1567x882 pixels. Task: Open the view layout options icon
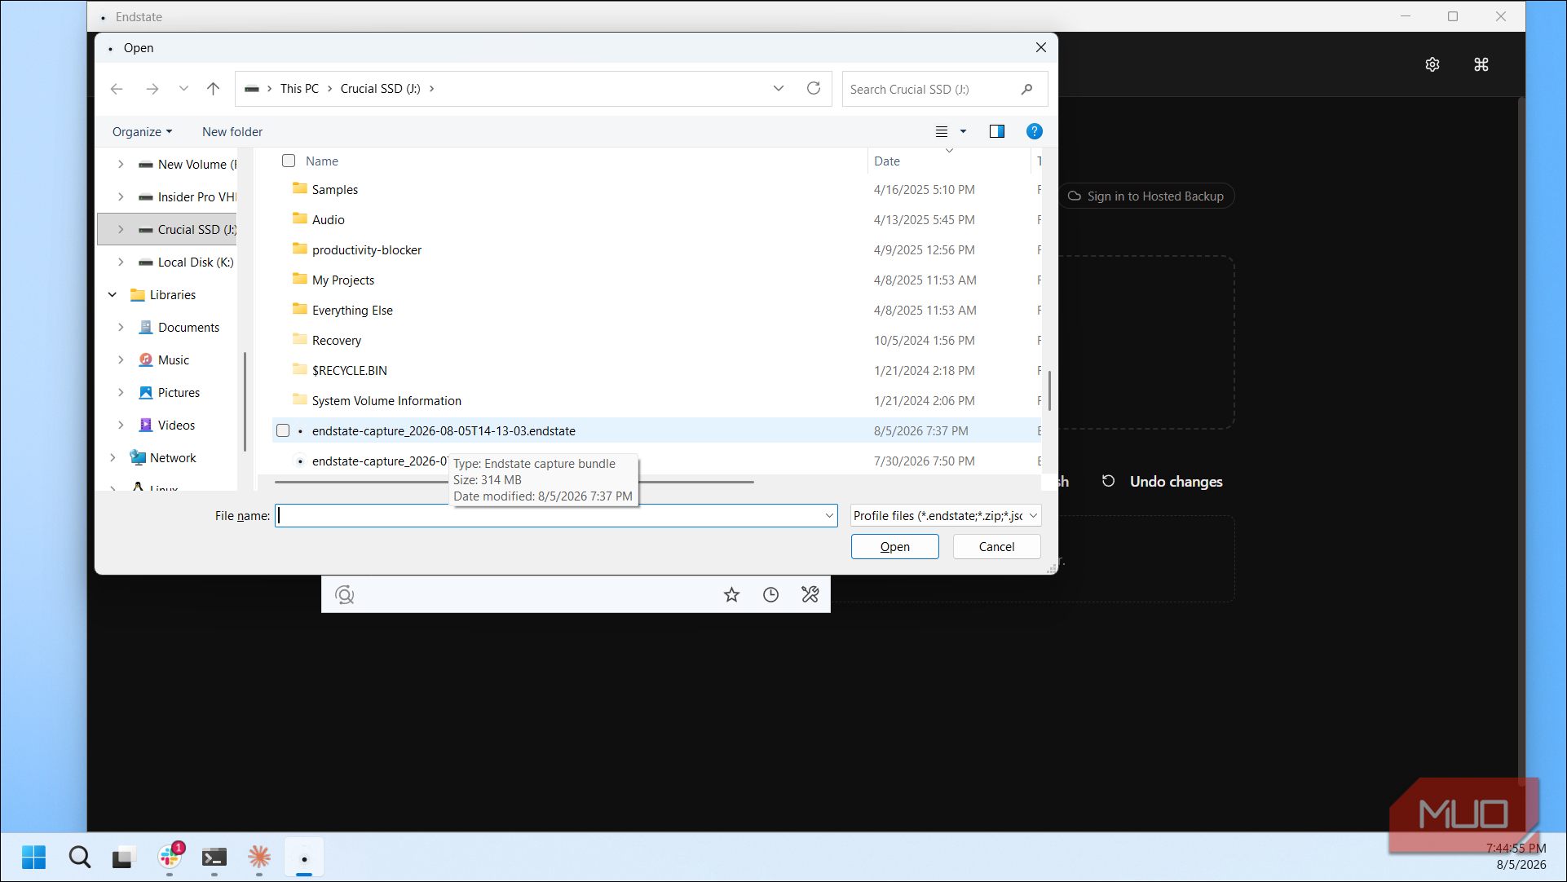pyautogui.click(x=942, y=131)
